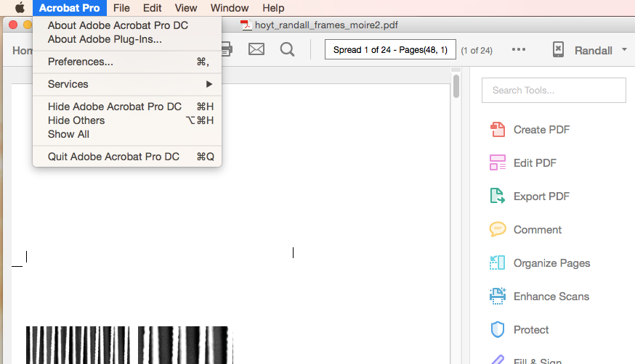Click the mobile link device icon
The width and height of the screenshot is (635, 364).
coord(558,50)
